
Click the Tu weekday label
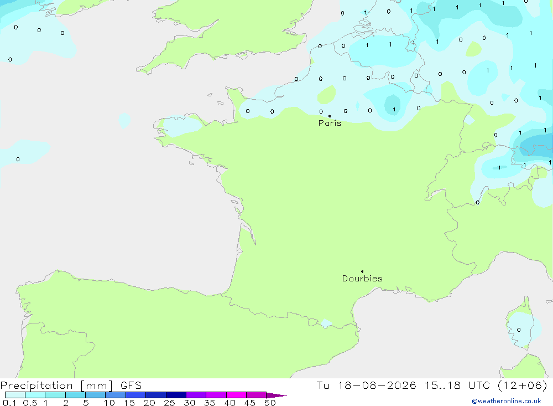tap(323, 386)
